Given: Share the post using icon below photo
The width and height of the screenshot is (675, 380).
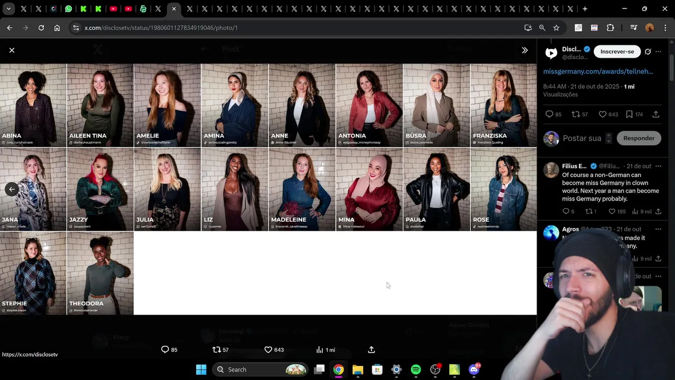Looking at the screenshot, I should [371, 349].
